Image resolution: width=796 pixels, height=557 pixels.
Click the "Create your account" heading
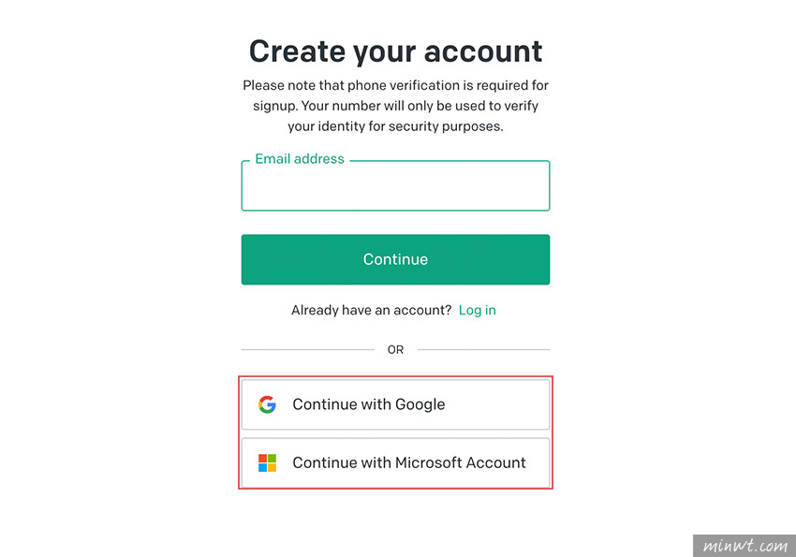point(395,51)
